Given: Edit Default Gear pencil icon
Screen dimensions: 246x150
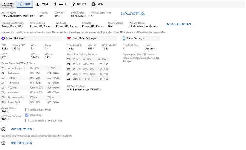Looking at the screenshot, I should point(85,16).
